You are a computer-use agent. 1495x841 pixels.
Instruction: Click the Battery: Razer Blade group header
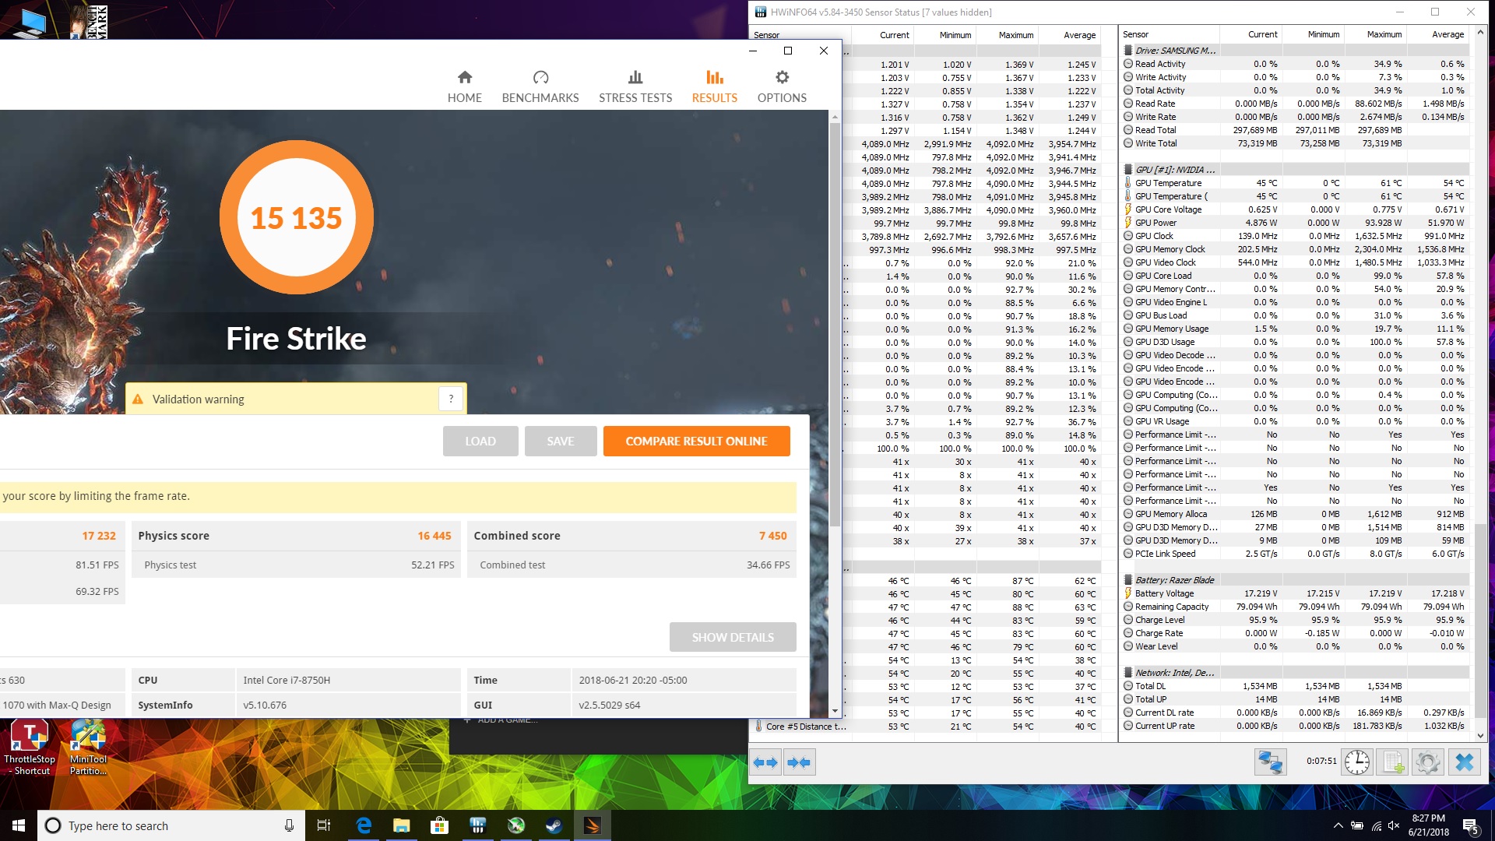pyautogui.click(x=1295, y=580)
